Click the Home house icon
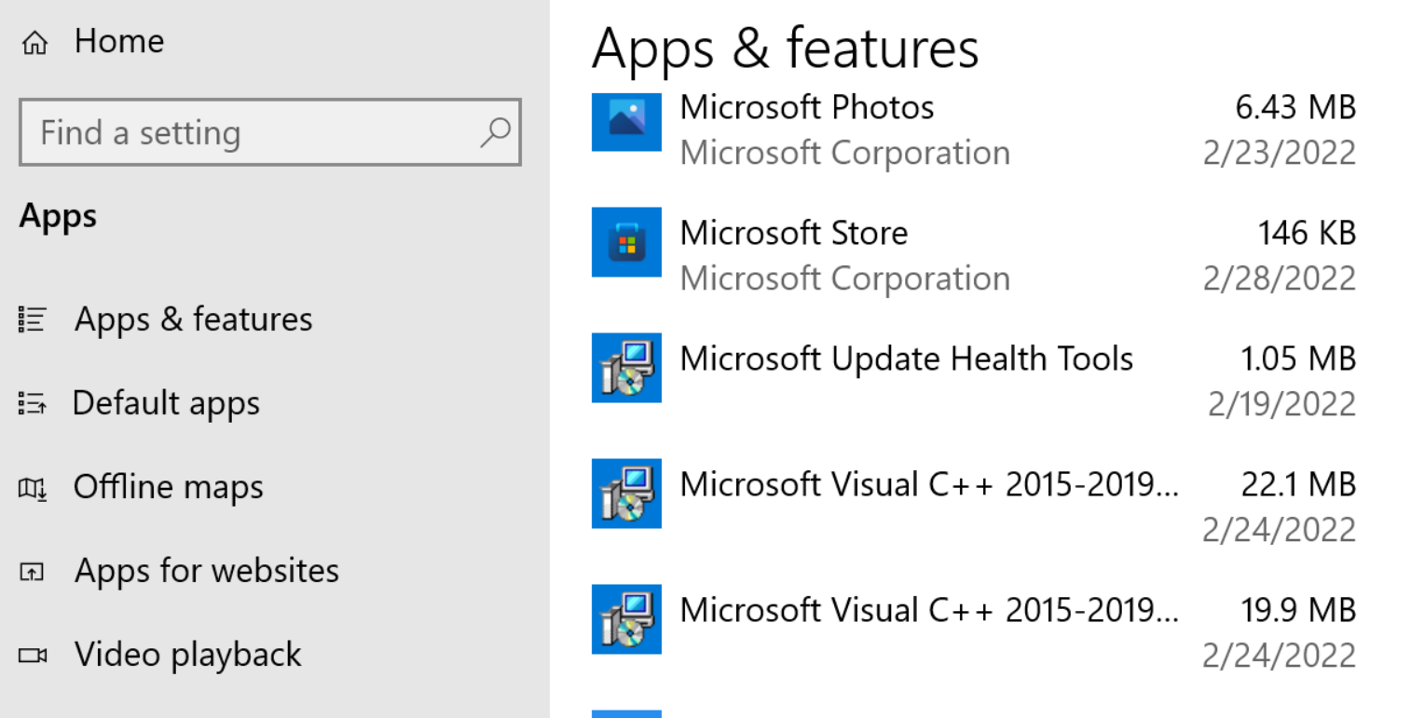This screenshot has height=718, width=1411. tap(34, 43)
